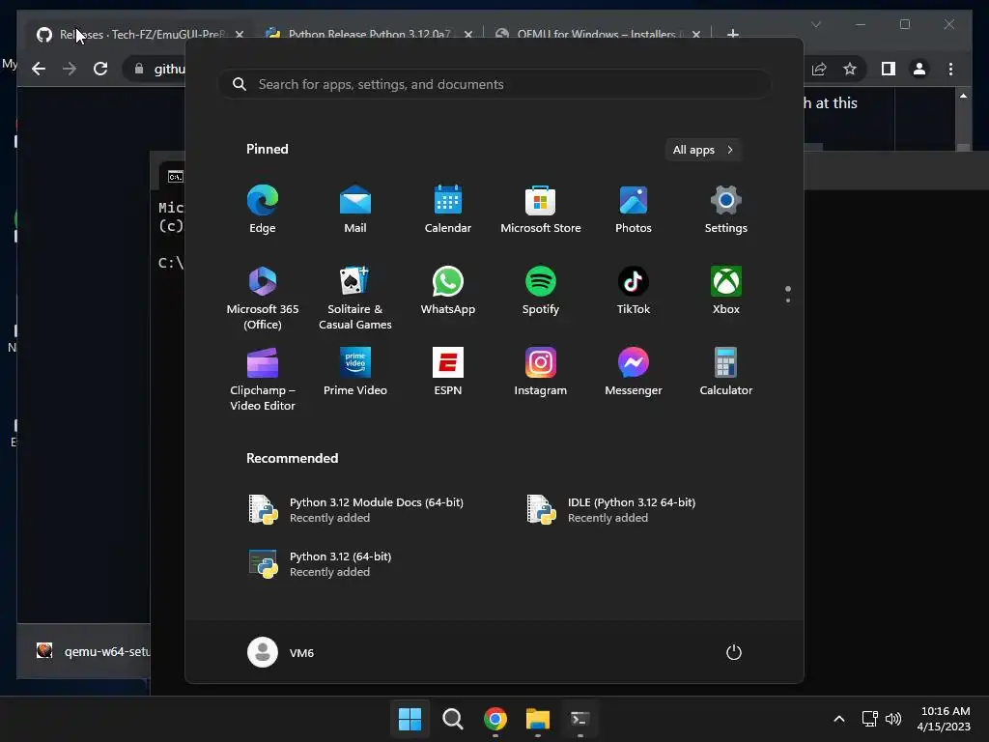Open Messenger
This screenshot has height=742, width=989.
tap(634, 372)
